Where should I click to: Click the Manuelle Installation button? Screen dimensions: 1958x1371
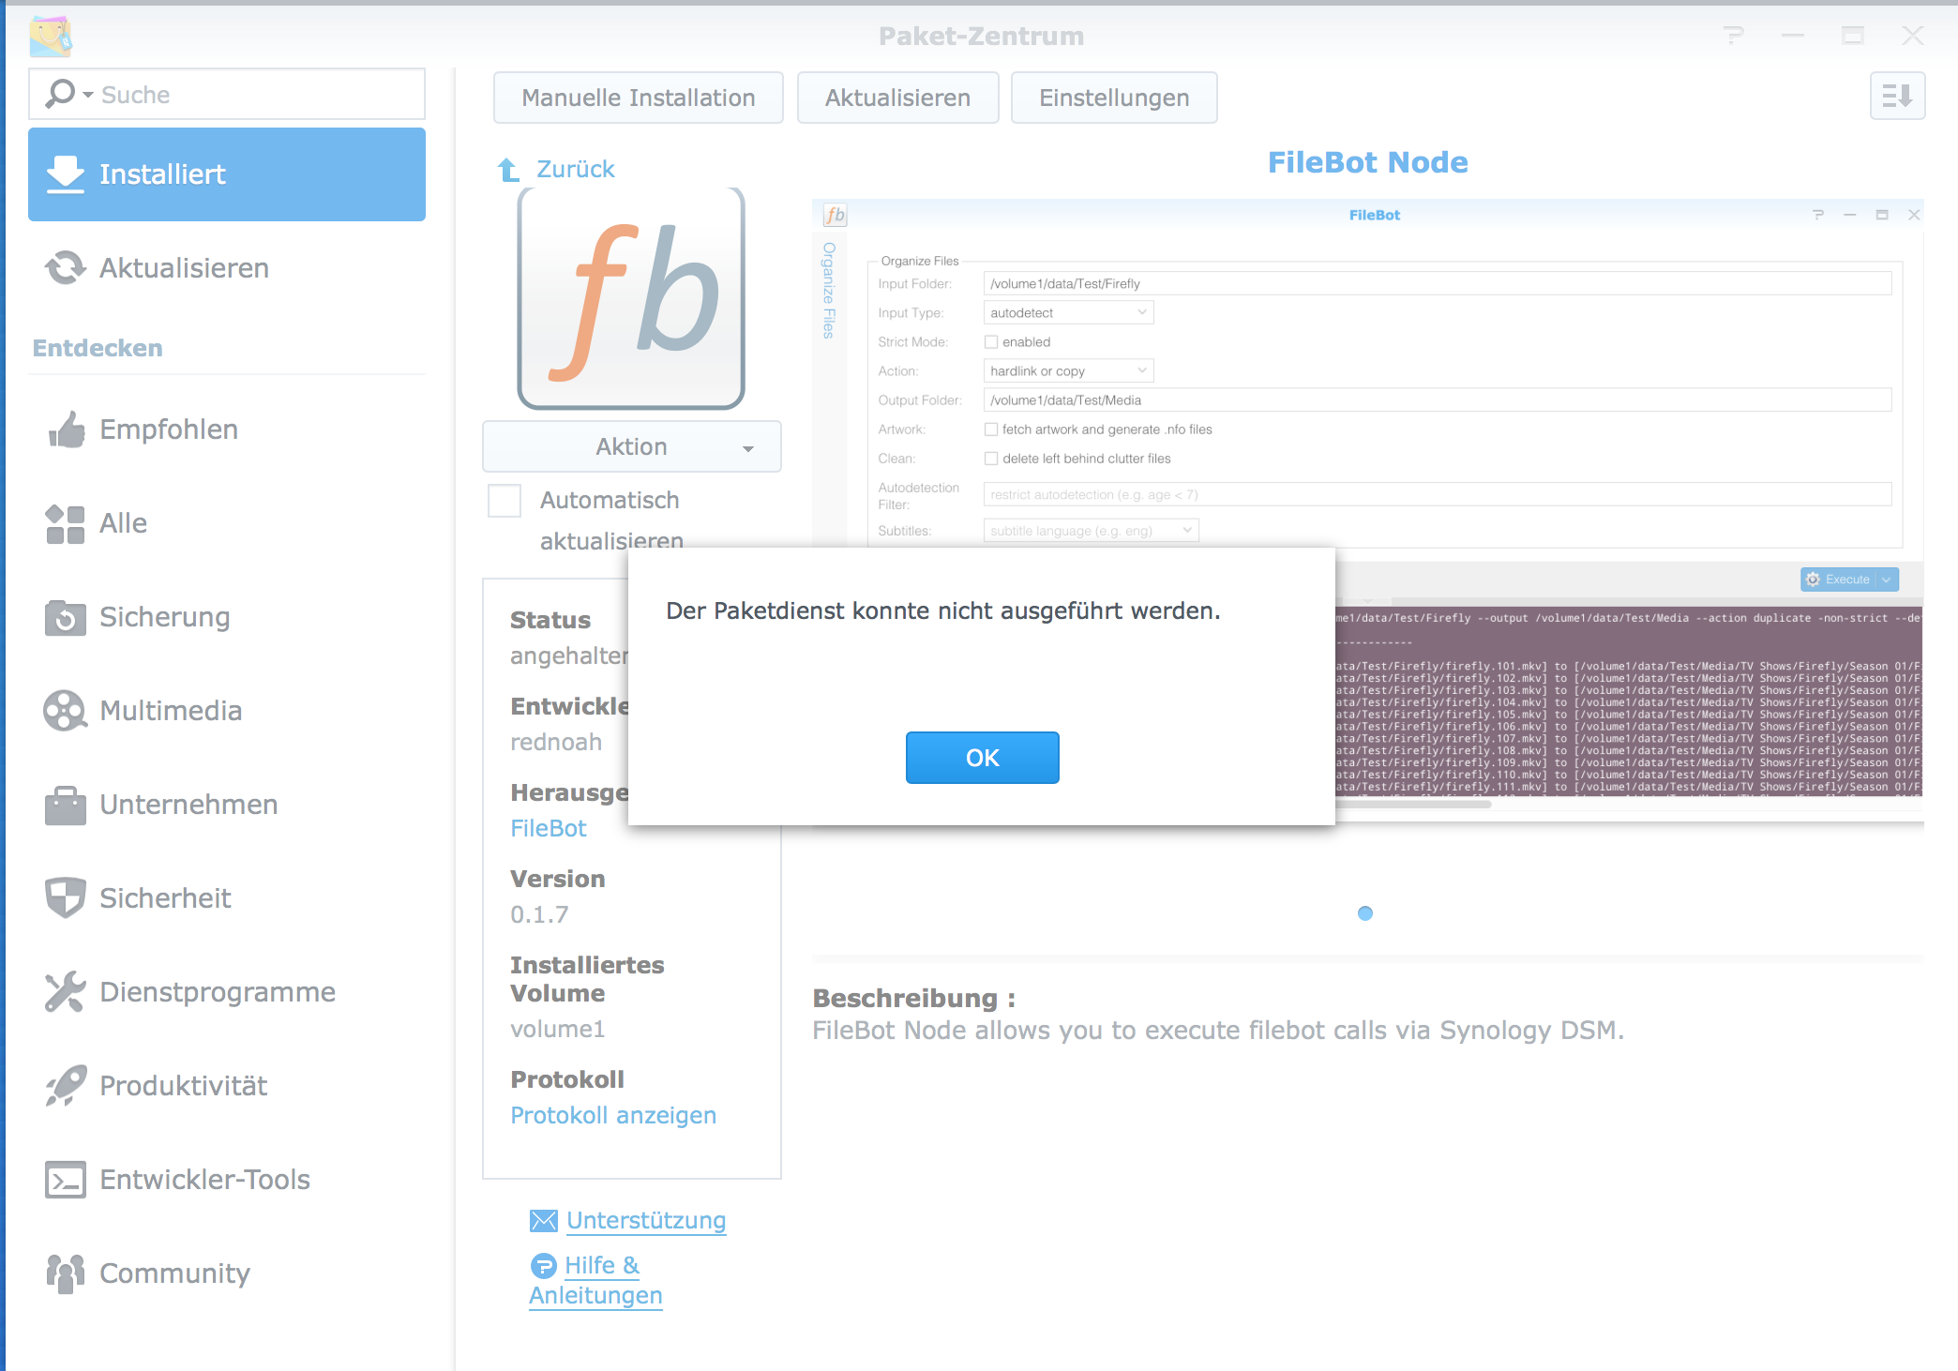[639, 98]
